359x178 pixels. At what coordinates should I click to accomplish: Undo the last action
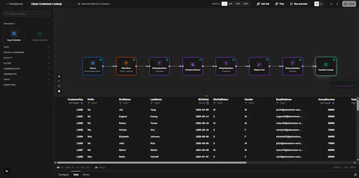[331, 4]
